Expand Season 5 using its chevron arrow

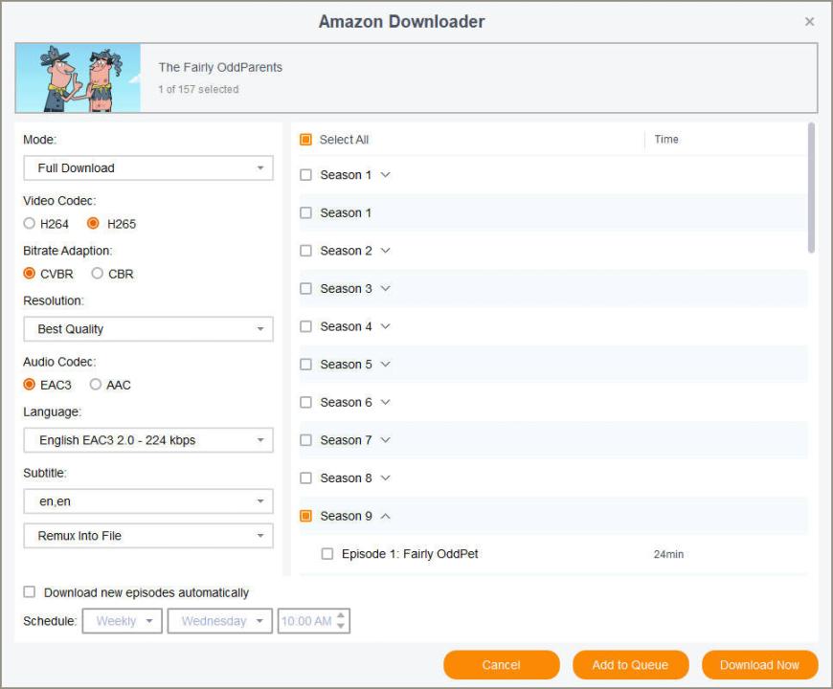(x=386, y=364)
